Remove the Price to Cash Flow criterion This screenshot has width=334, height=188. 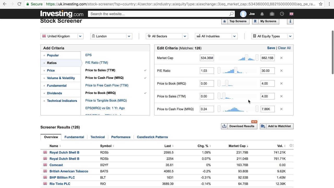click(281, 109)
